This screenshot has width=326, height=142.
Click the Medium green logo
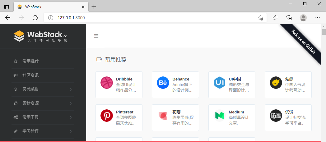click(x=220, y=116)
